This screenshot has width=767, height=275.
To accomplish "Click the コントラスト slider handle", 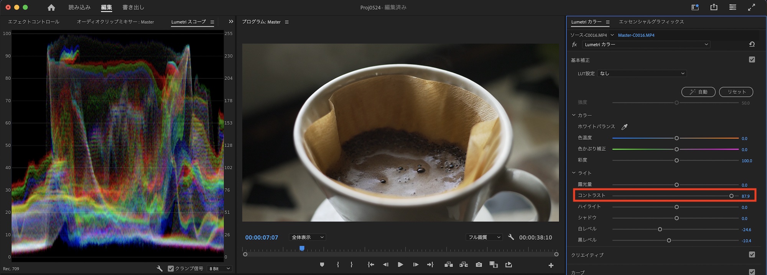I will pyautogui.click(x=731, y=196).
